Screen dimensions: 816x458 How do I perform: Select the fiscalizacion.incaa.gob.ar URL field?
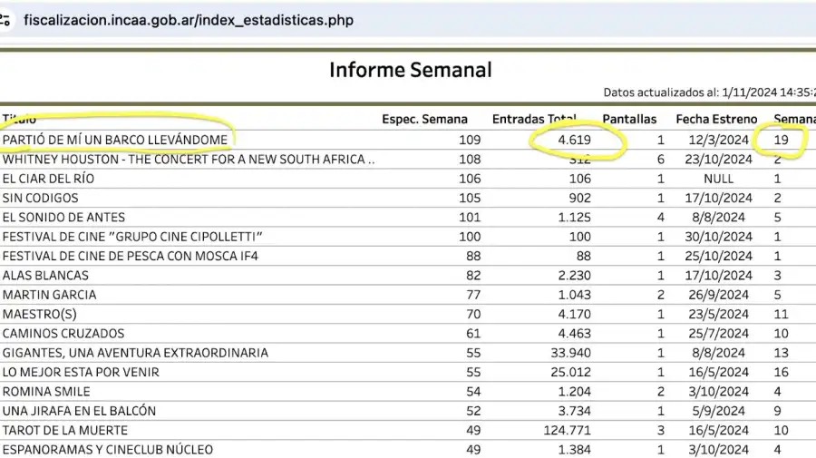[189, 20]
